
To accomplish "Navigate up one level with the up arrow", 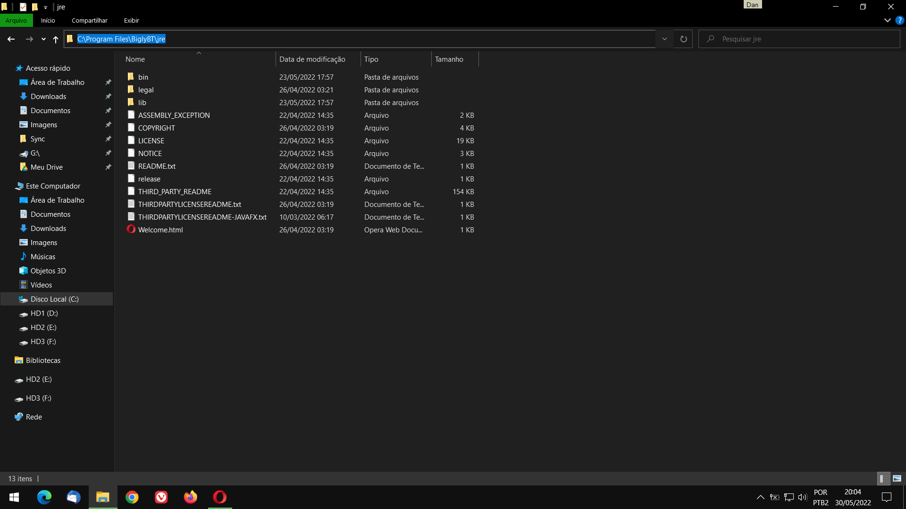I will 55,39.
